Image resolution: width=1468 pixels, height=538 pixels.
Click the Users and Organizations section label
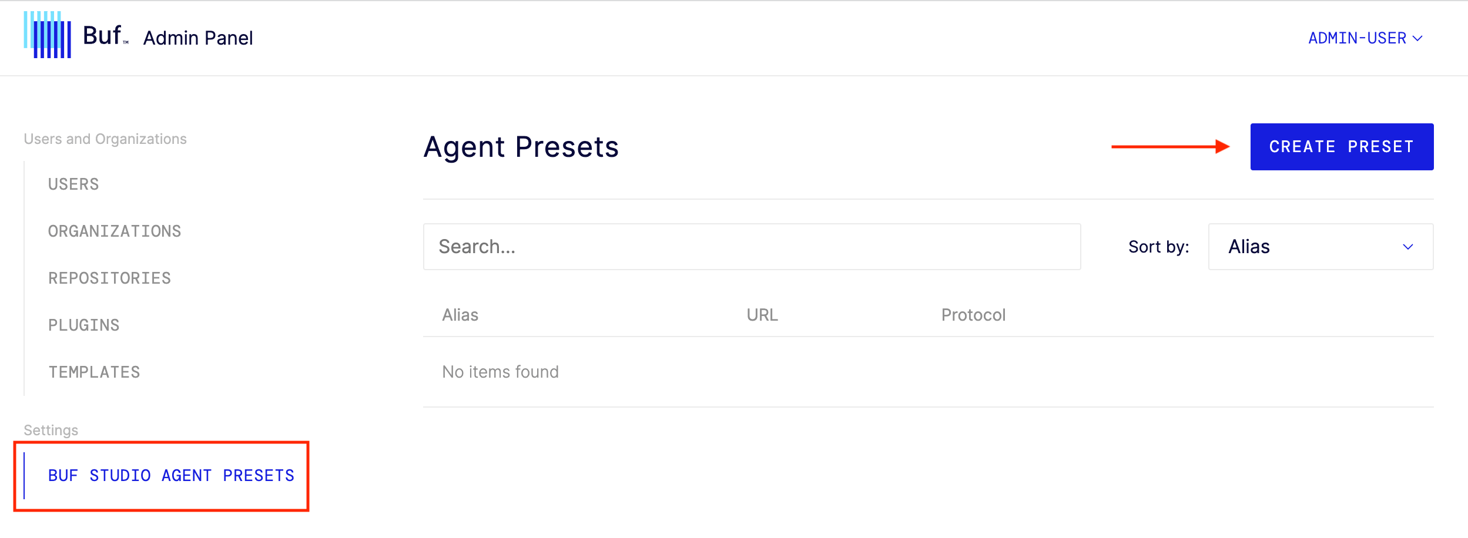tap(105, 139)
